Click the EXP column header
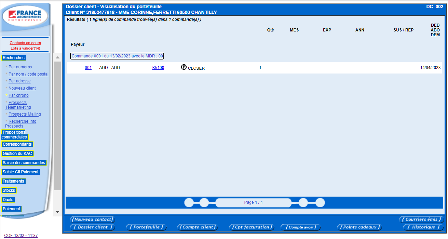The image size is (448, 239). tap(327, 30)
